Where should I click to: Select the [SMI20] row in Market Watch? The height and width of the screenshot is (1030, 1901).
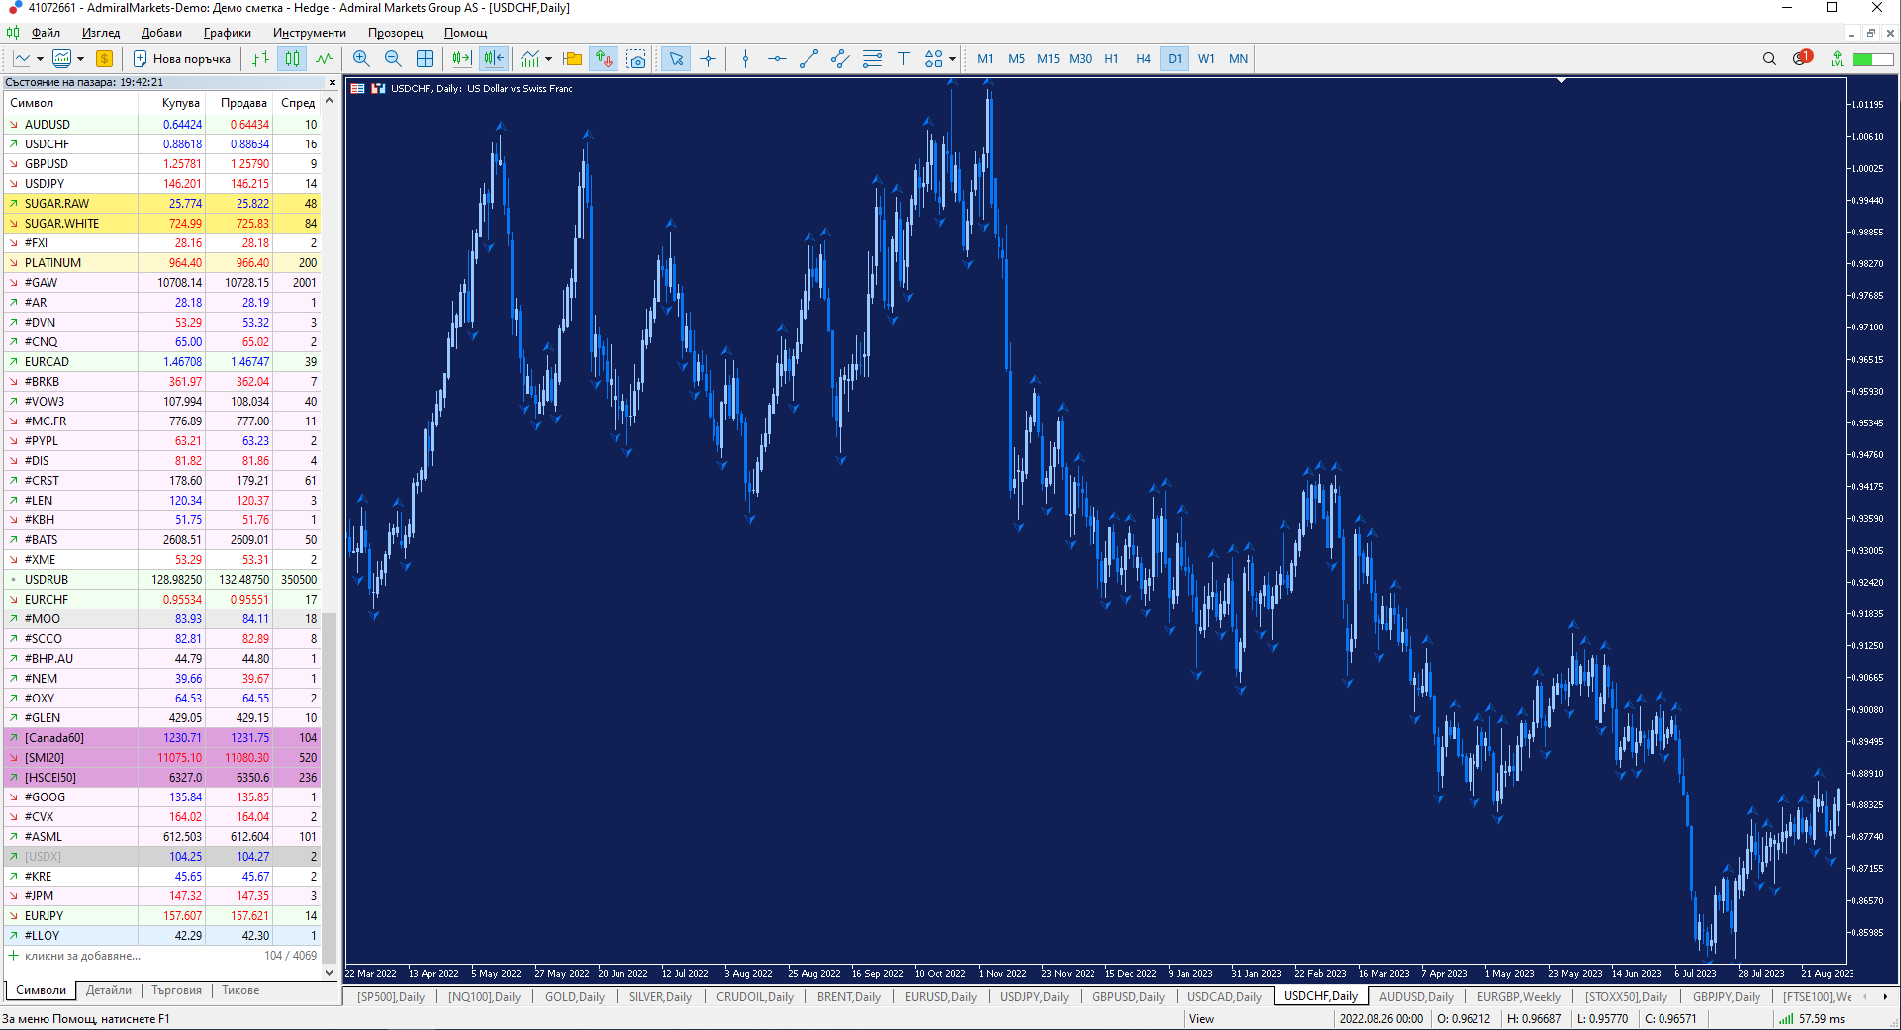point(162,758)
